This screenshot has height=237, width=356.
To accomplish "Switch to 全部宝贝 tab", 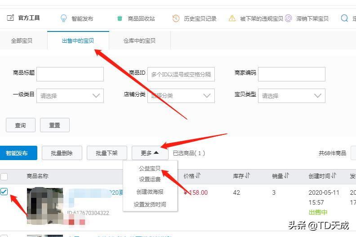I will 22,40.
